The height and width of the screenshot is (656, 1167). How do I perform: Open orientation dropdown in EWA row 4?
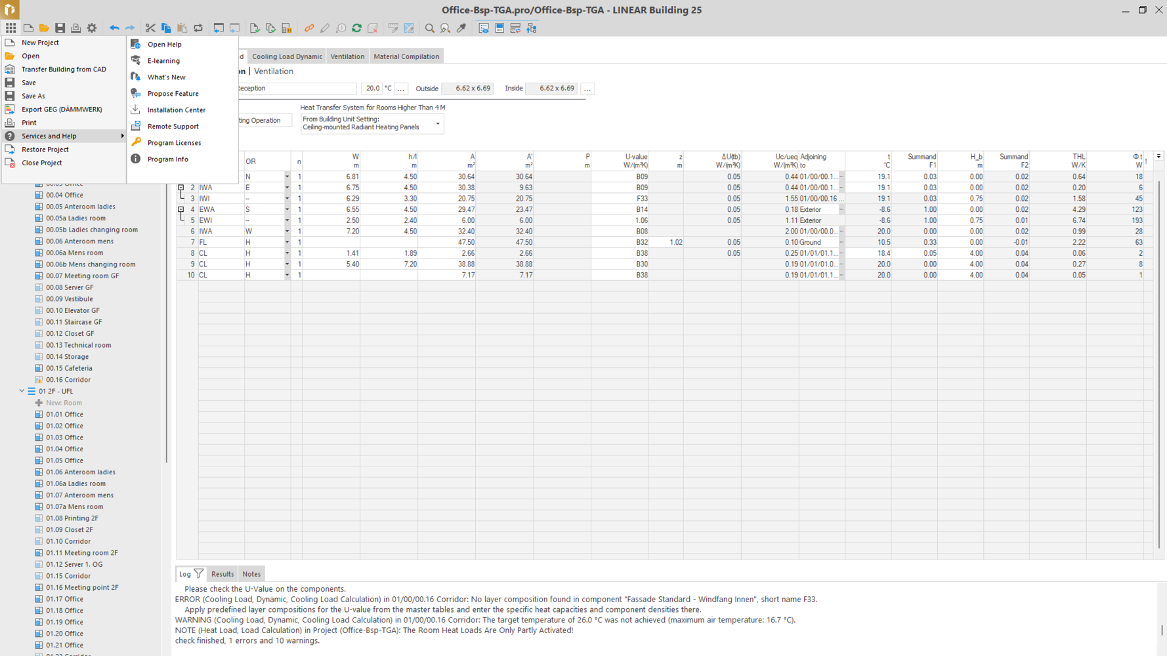[x=287, y=209]
